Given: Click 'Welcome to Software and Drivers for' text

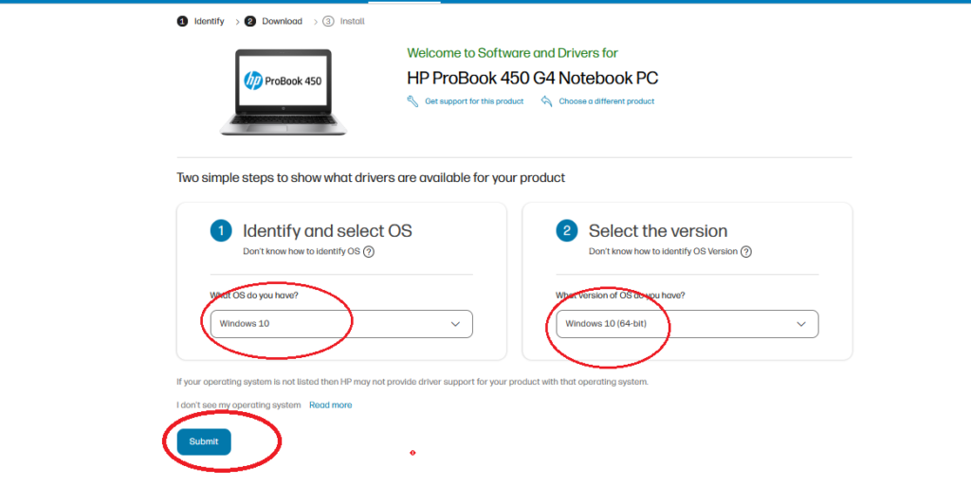Looking at the screenshot, I should [x=512, y=53].
